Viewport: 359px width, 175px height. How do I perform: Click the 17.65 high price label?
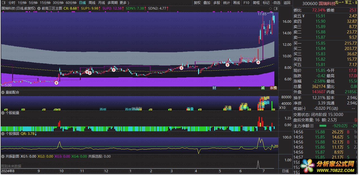pyautogui.click(x=262, y=14)
